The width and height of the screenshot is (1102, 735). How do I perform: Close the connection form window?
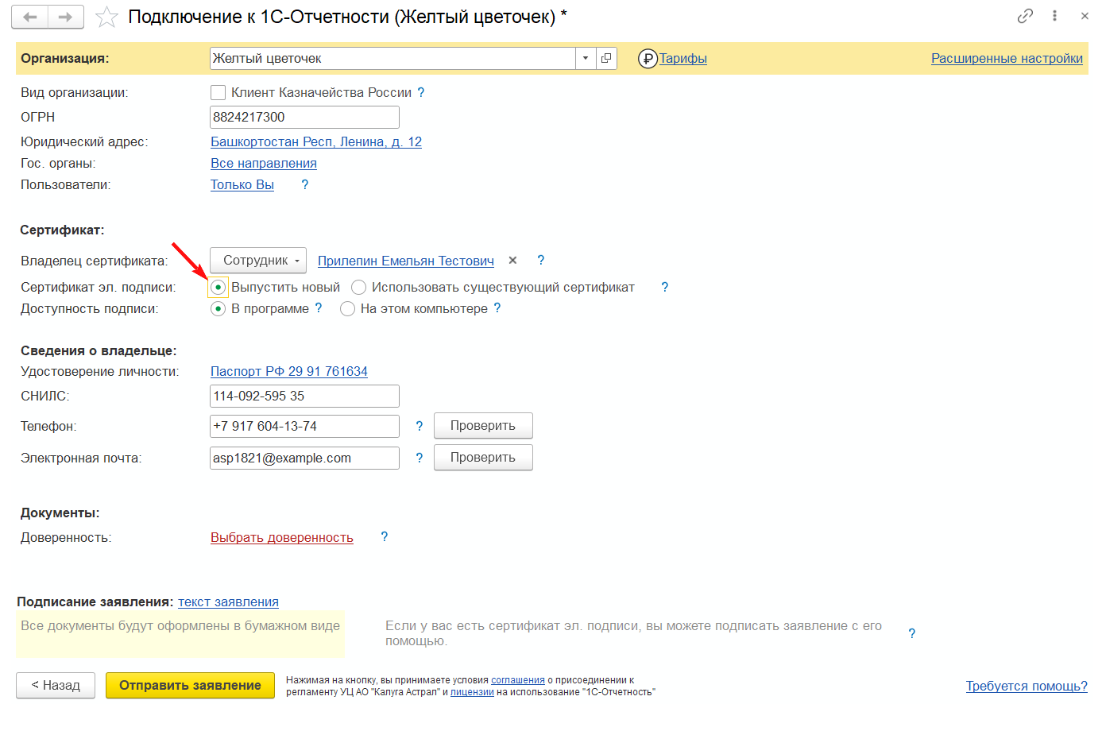point(1085,16)
